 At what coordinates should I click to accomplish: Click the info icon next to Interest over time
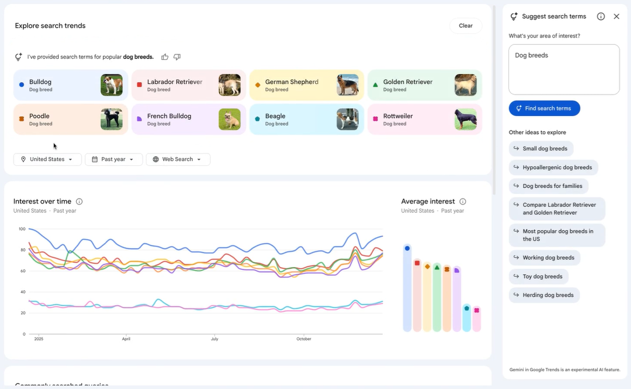pos(79,201)
